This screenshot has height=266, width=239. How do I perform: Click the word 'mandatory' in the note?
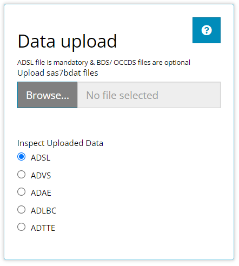click(71, 63)
